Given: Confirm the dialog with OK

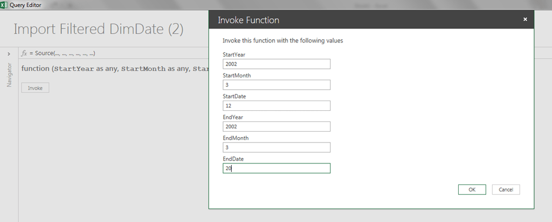Looking at the screenshot, I should [x=472, y=189].
